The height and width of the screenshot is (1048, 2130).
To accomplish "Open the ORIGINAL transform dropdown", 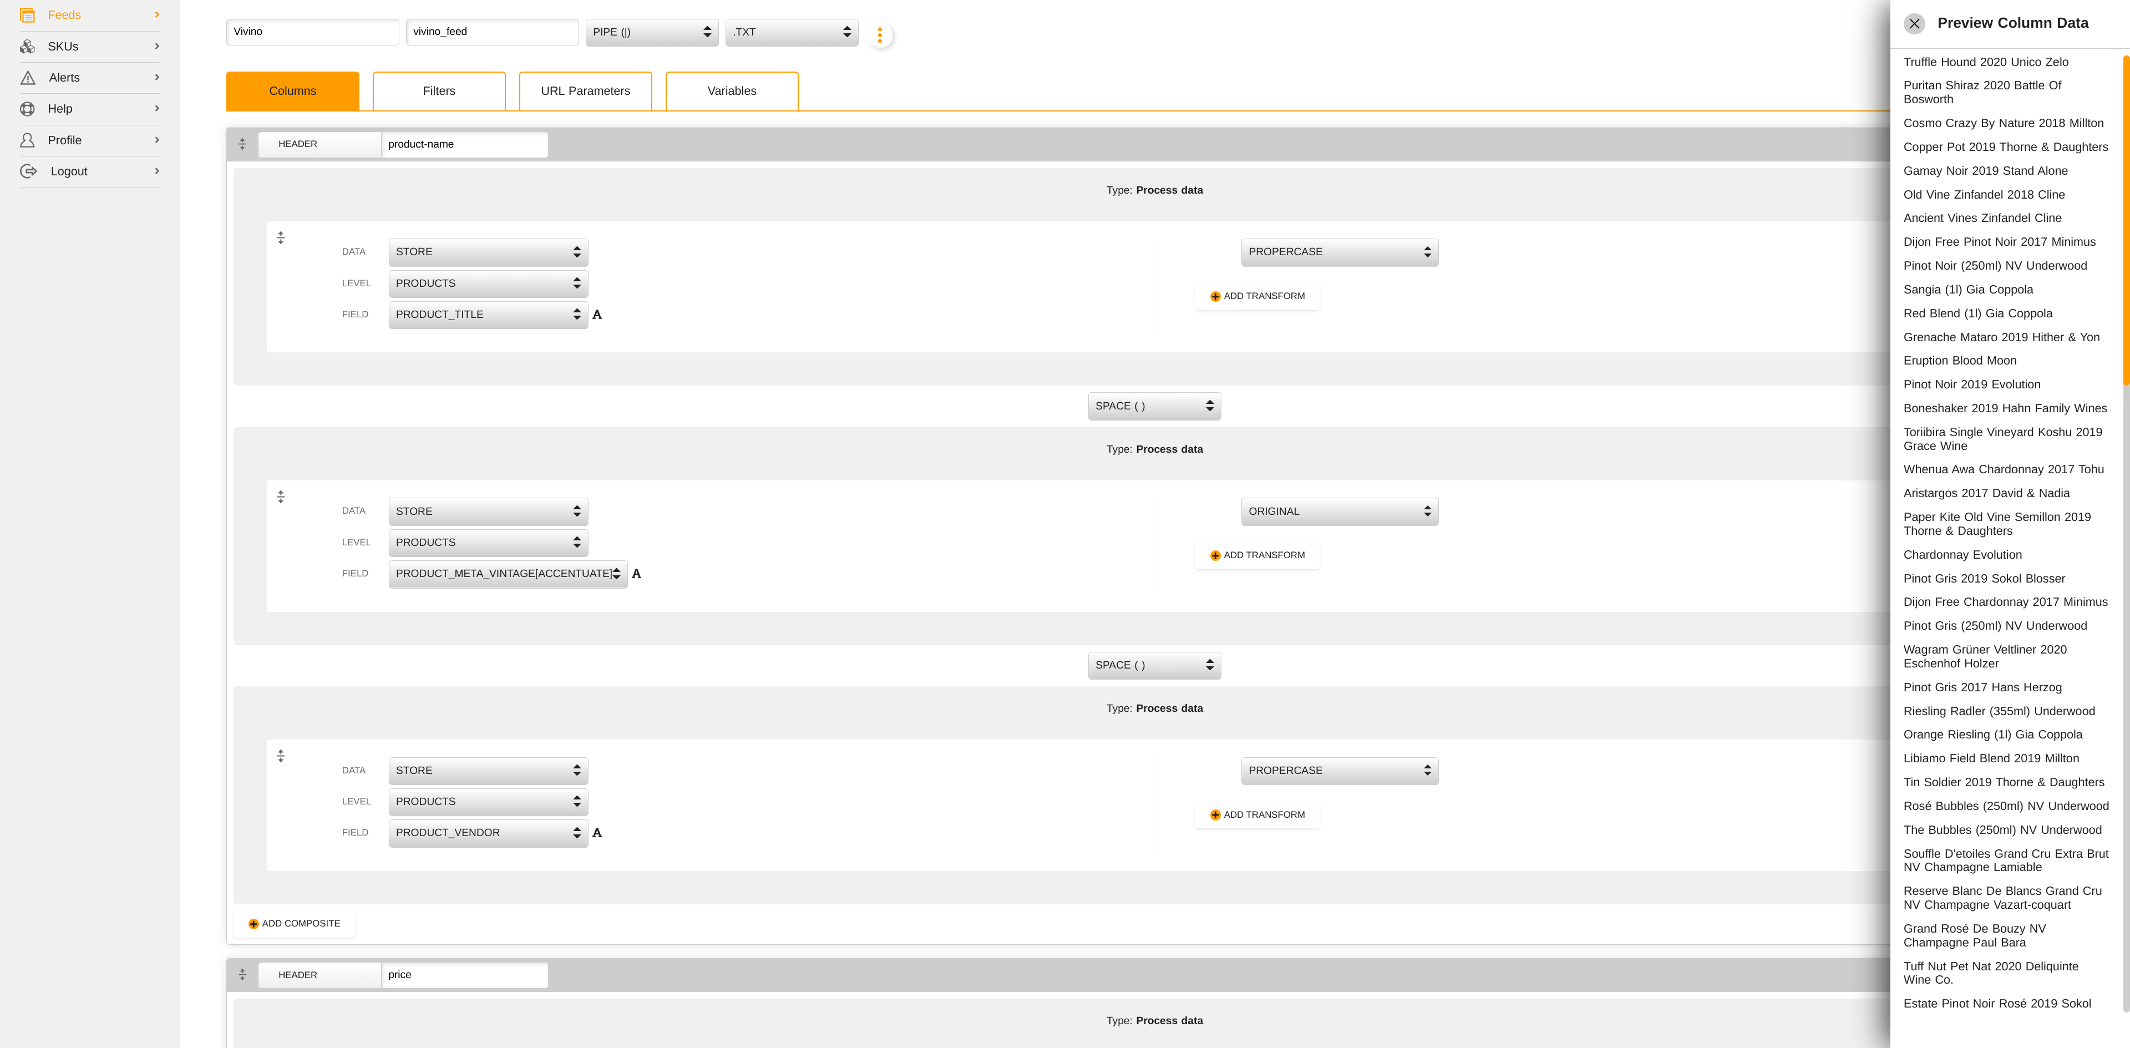I will 1338,511.
